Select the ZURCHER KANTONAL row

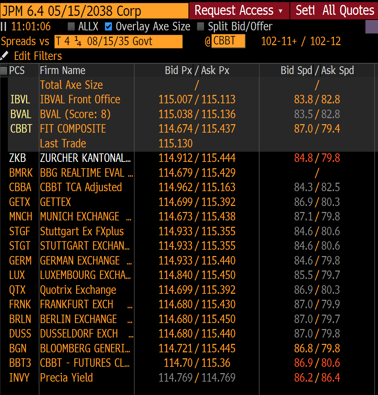click(x=191, y=158)
